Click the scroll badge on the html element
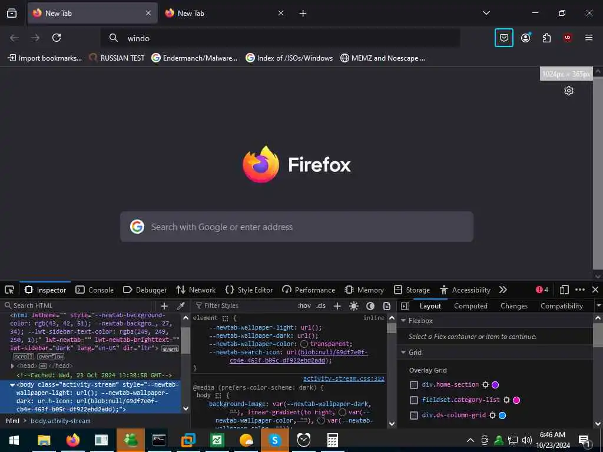The height and width of the screenshot is (452, 603). click(24, 357)
